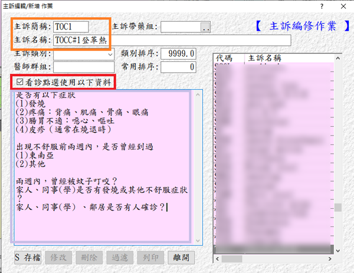Screen dimensions: 354x273
Task: Toggle 看診點選使用以下資料 checkbox
Action: coord(21,83)
